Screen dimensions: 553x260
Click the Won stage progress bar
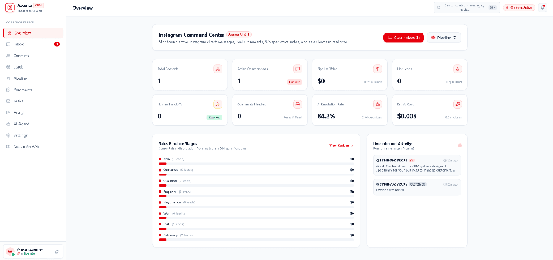pyautogui.click(x=257, y=218)
